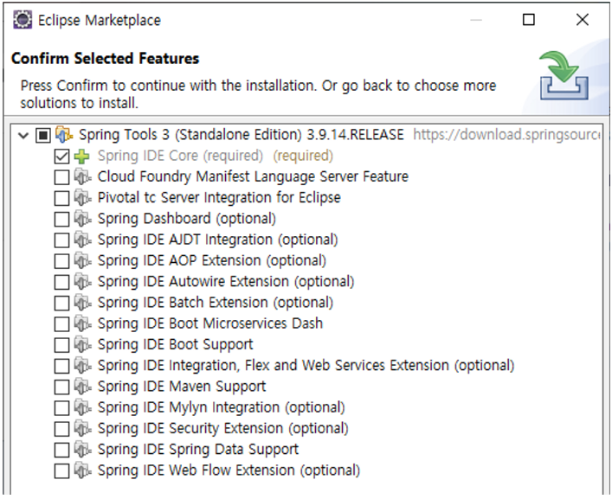Click the Web Flow Extension feature icon
Image resolution: width=612 pixels, height=499 pixels.
click(82, 470)
